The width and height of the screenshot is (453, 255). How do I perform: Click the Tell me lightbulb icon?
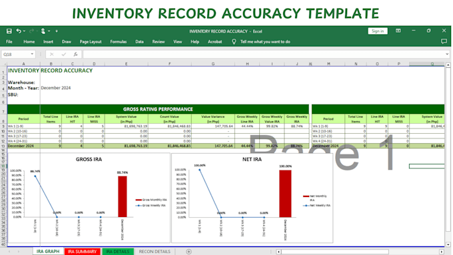pos(234,41)
